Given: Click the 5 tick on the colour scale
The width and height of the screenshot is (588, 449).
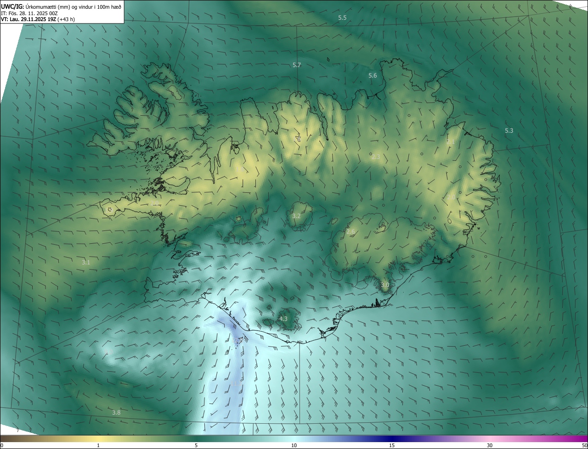Looking at the screenshot, I should [x=196, y=445].
